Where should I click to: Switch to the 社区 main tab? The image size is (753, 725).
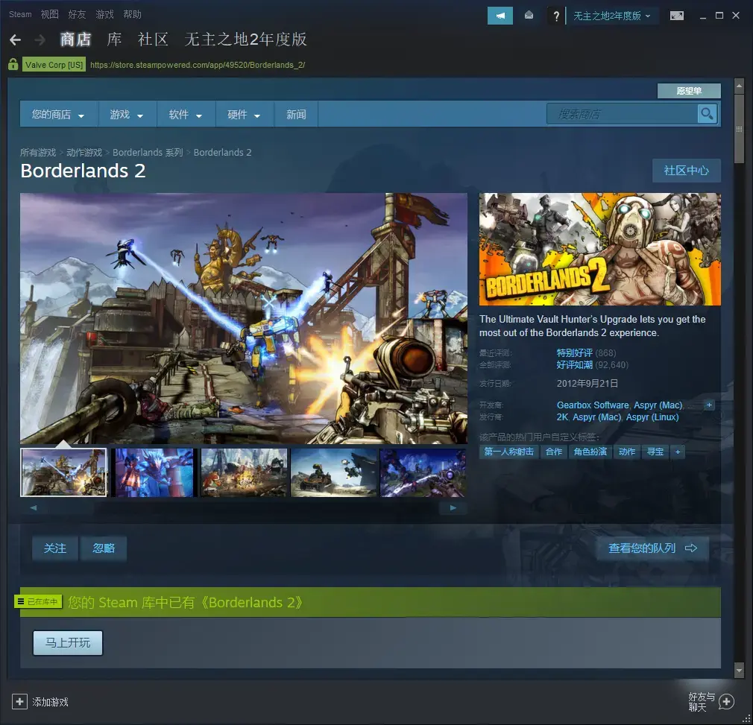153,39
